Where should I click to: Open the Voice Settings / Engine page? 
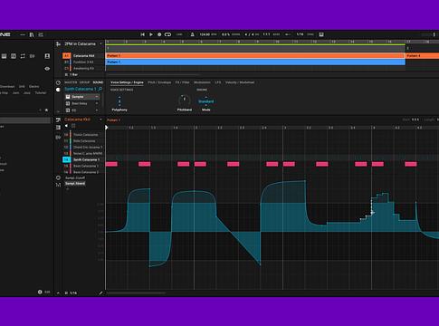tap(127, 82)
